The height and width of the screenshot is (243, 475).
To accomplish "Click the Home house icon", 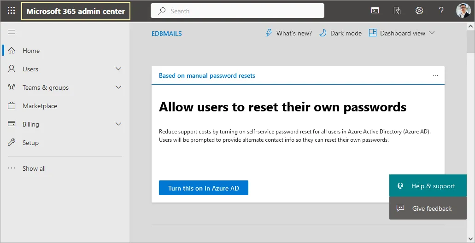I will (12, 50).
